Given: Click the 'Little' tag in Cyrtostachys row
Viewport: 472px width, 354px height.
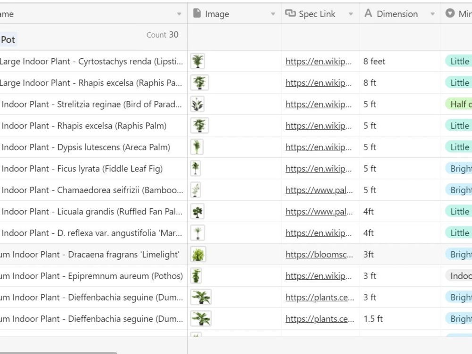Looking at the screenshot, I should [x=458, y=61].
